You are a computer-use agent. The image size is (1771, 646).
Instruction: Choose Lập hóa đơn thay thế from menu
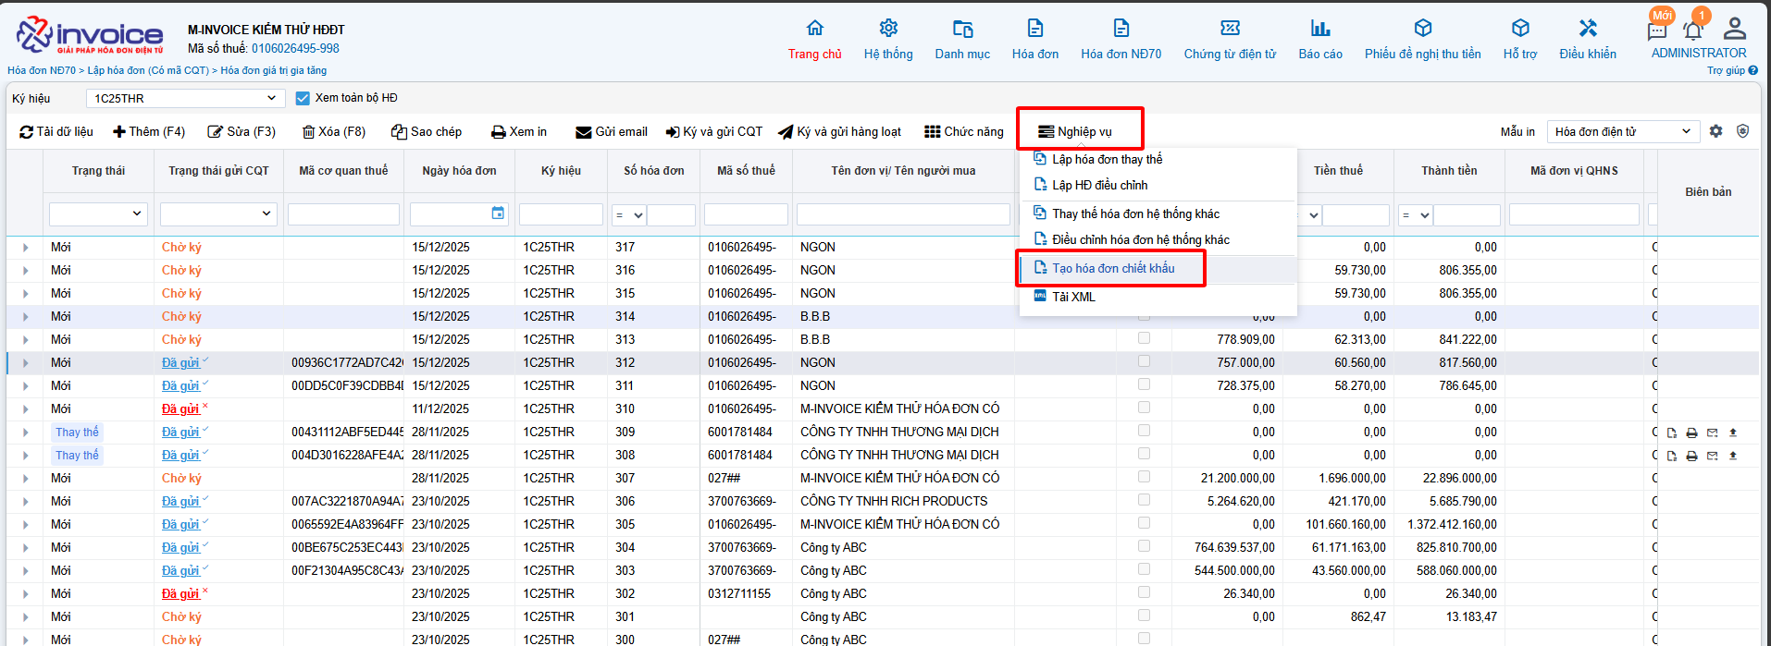coord(1107,160)
